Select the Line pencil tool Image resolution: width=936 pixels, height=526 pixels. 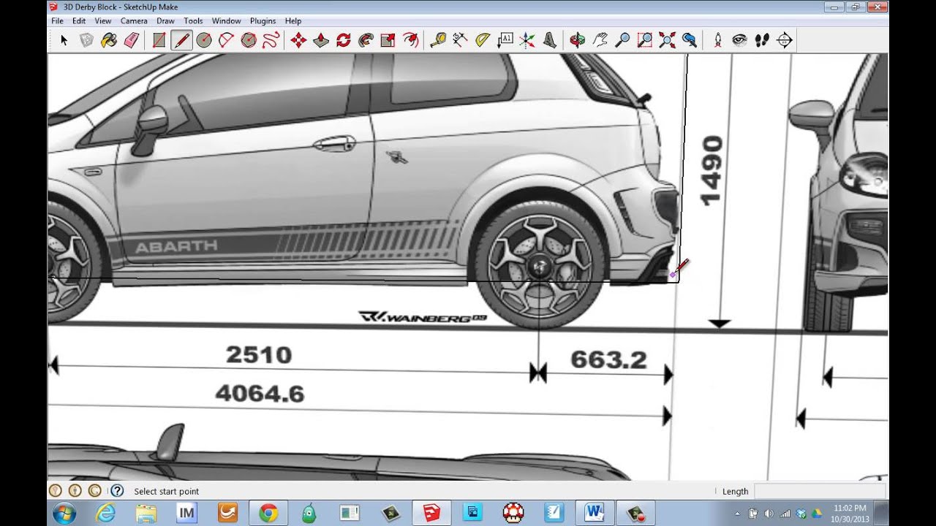(x=181, y=40)
